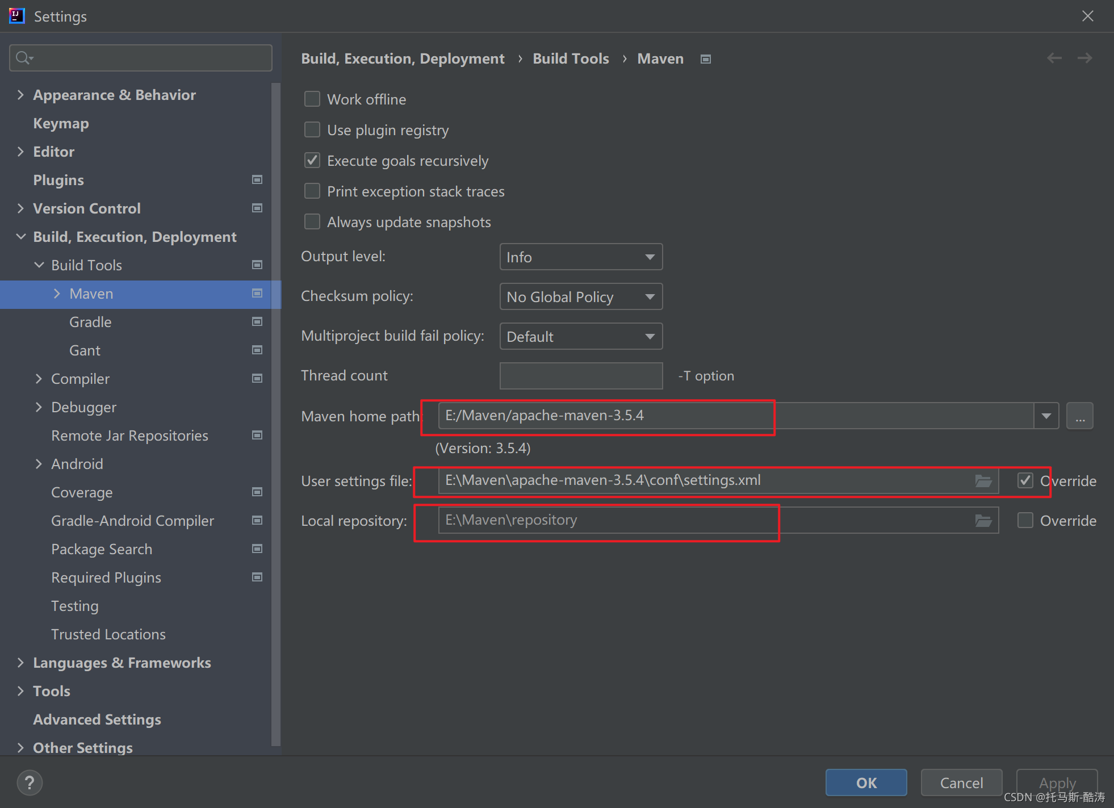Image resolution: width=1114 pixels, height=808 pixels.
Task: Click folder icon in User settings file field
Action: pos(983,481)
